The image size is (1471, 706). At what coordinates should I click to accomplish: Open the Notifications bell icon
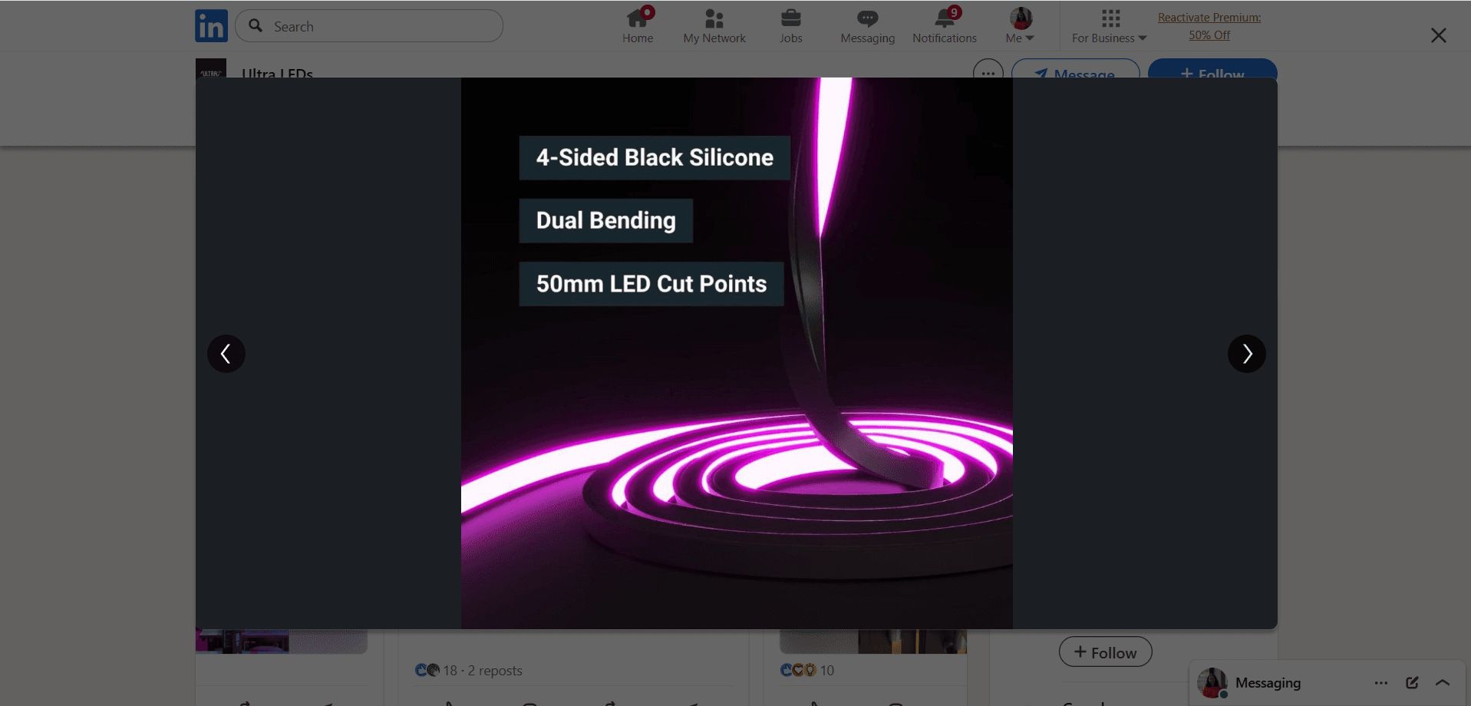click(x=943, y=17)
